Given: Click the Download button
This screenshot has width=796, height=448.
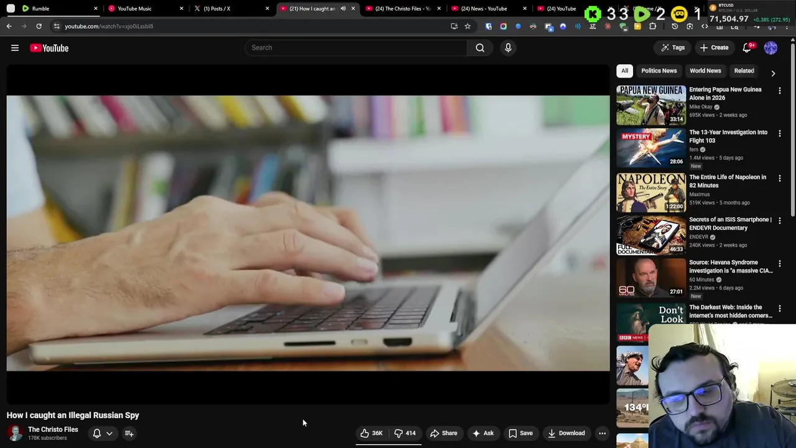Looking at the screenshot, I should (x=566, y=434).
